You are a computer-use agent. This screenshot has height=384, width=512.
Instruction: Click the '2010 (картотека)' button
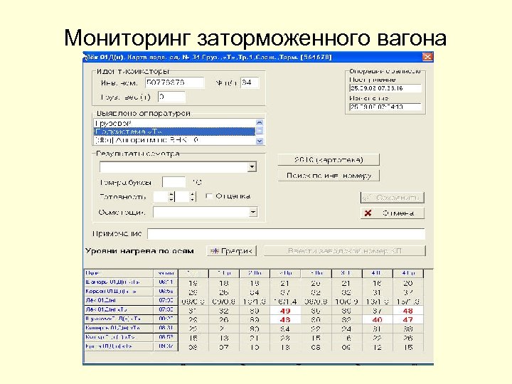(329, 160)
